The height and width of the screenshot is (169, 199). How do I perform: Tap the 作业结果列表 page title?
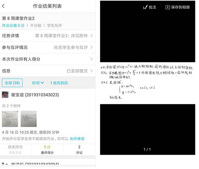pyautogui.click(x=48, y=6)
